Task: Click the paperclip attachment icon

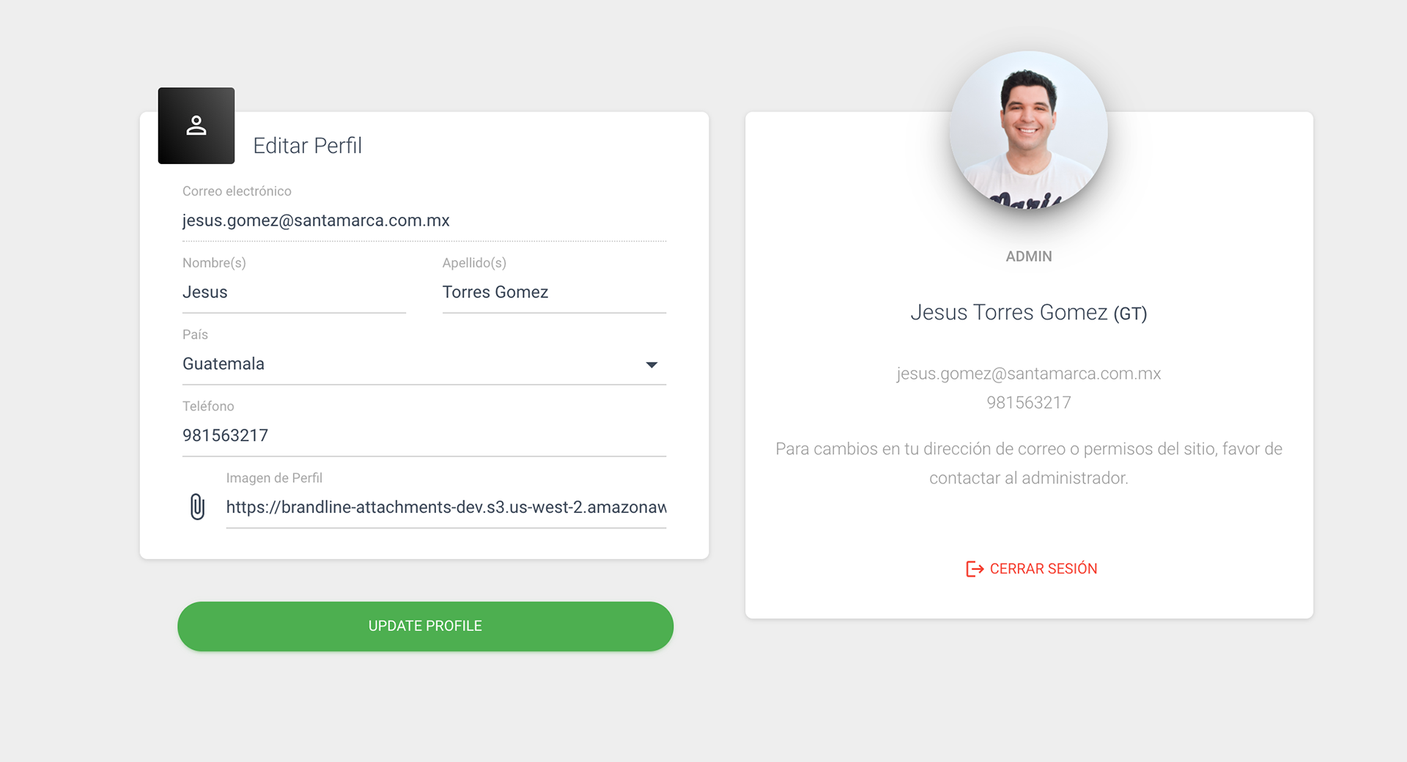Action: pyautogui.click(x=197, y=507)
